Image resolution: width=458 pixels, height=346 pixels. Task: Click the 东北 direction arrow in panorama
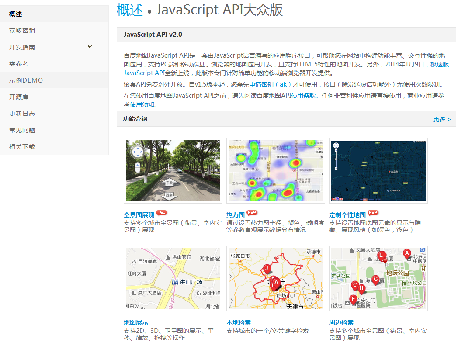coord(170,183)
